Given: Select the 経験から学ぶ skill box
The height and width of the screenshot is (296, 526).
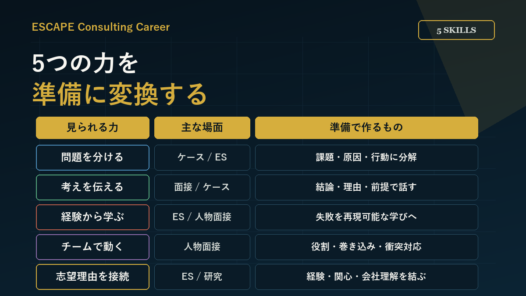Looking at the screenshot, I should 92,217.
